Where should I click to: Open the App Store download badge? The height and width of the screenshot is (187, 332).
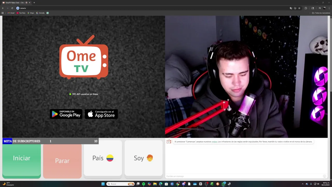[x=101, y=114]
